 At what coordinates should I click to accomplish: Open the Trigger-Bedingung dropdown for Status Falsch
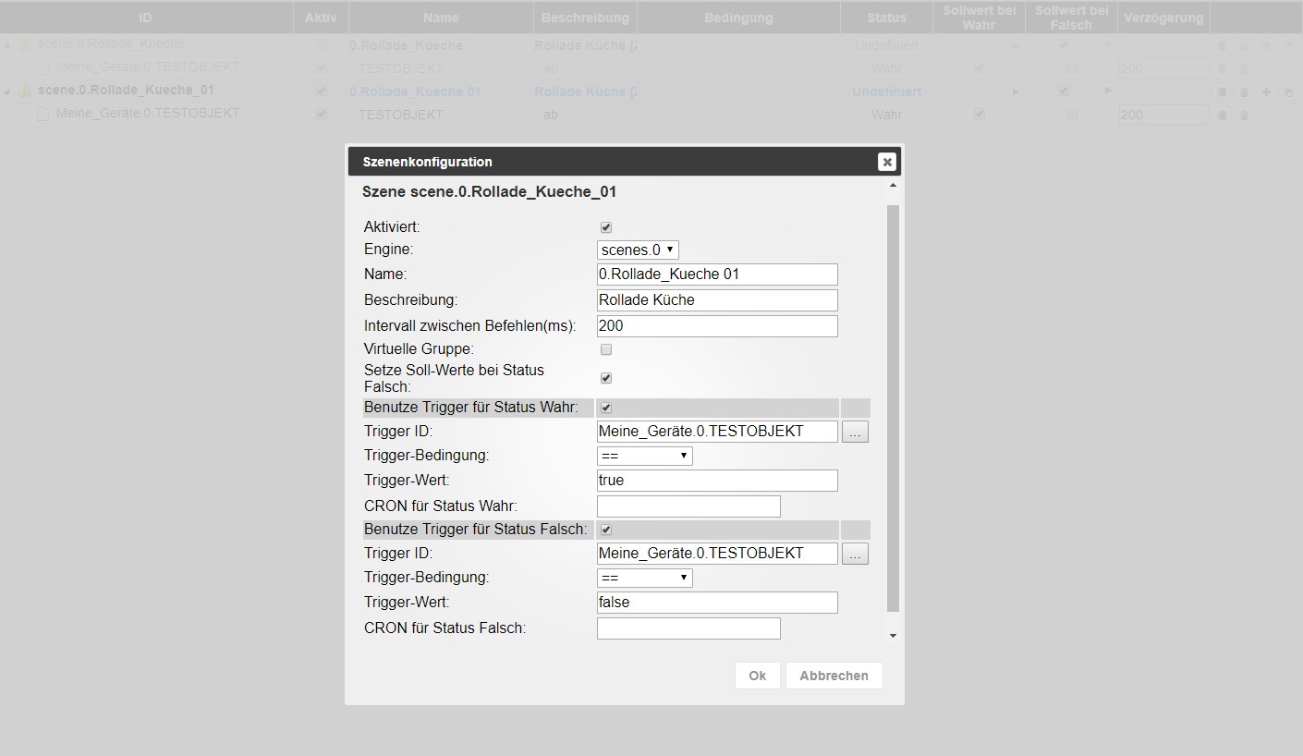(x=644, y=578)
